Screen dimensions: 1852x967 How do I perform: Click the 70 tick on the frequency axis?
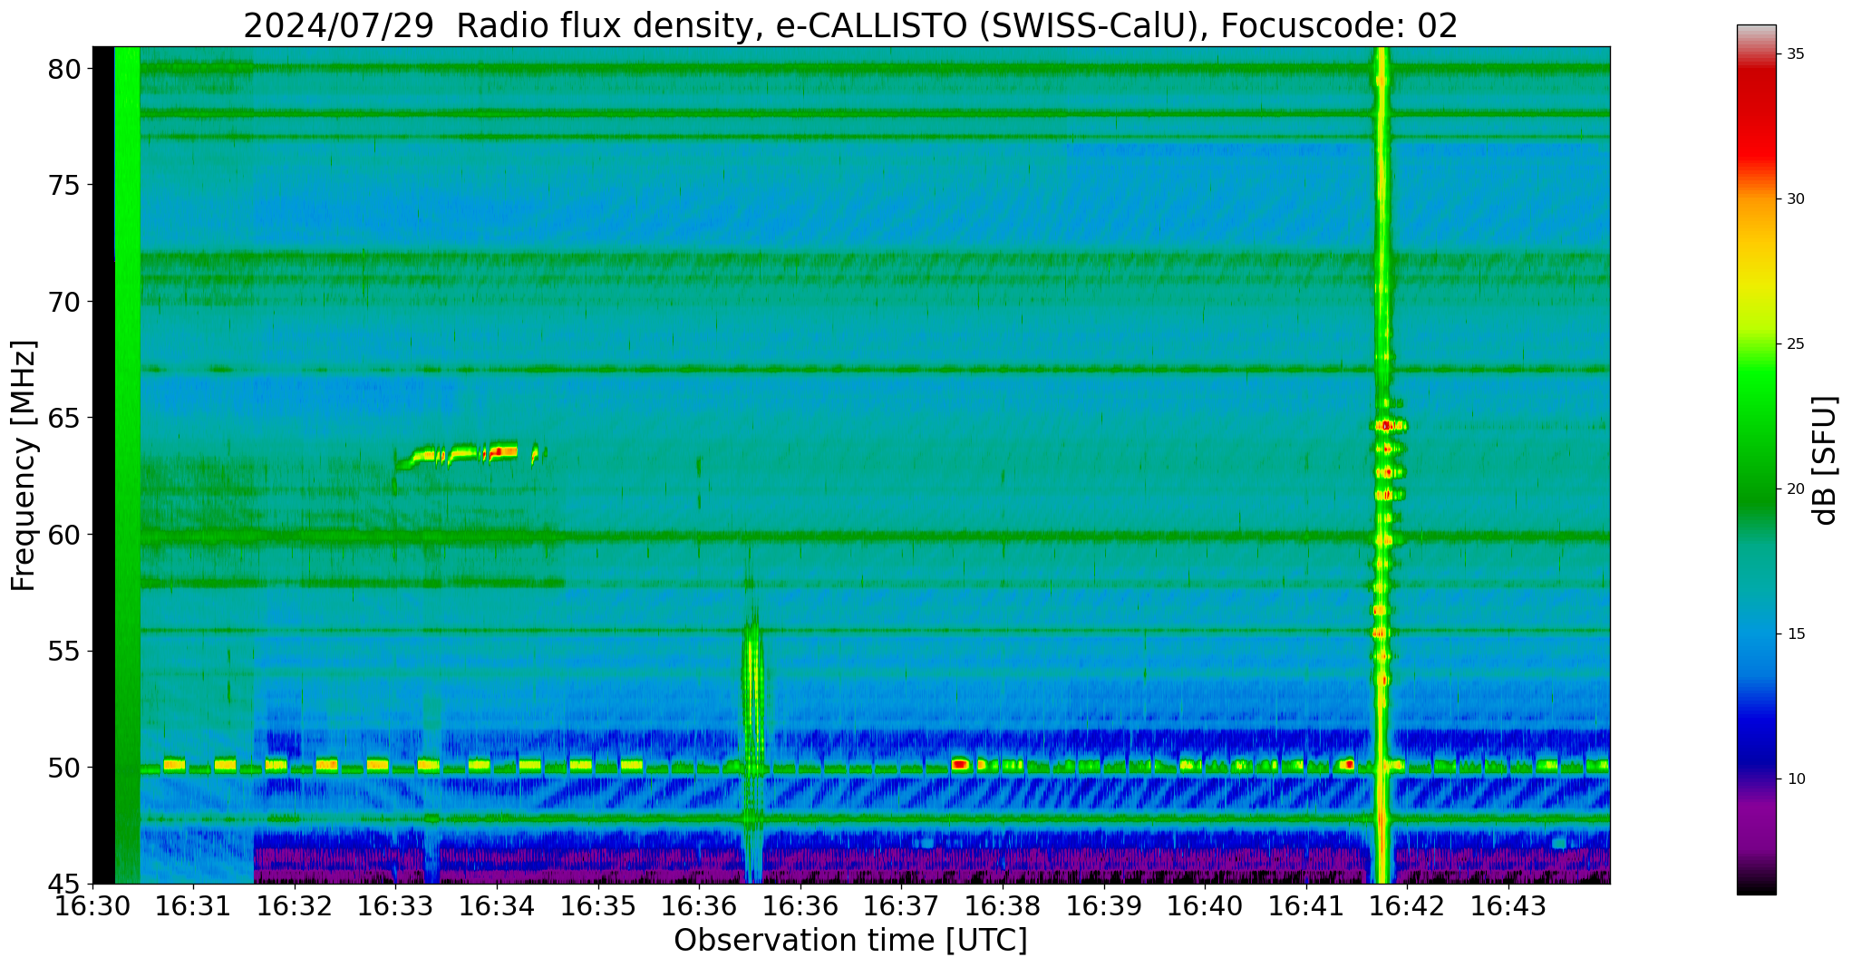point(64,302)
